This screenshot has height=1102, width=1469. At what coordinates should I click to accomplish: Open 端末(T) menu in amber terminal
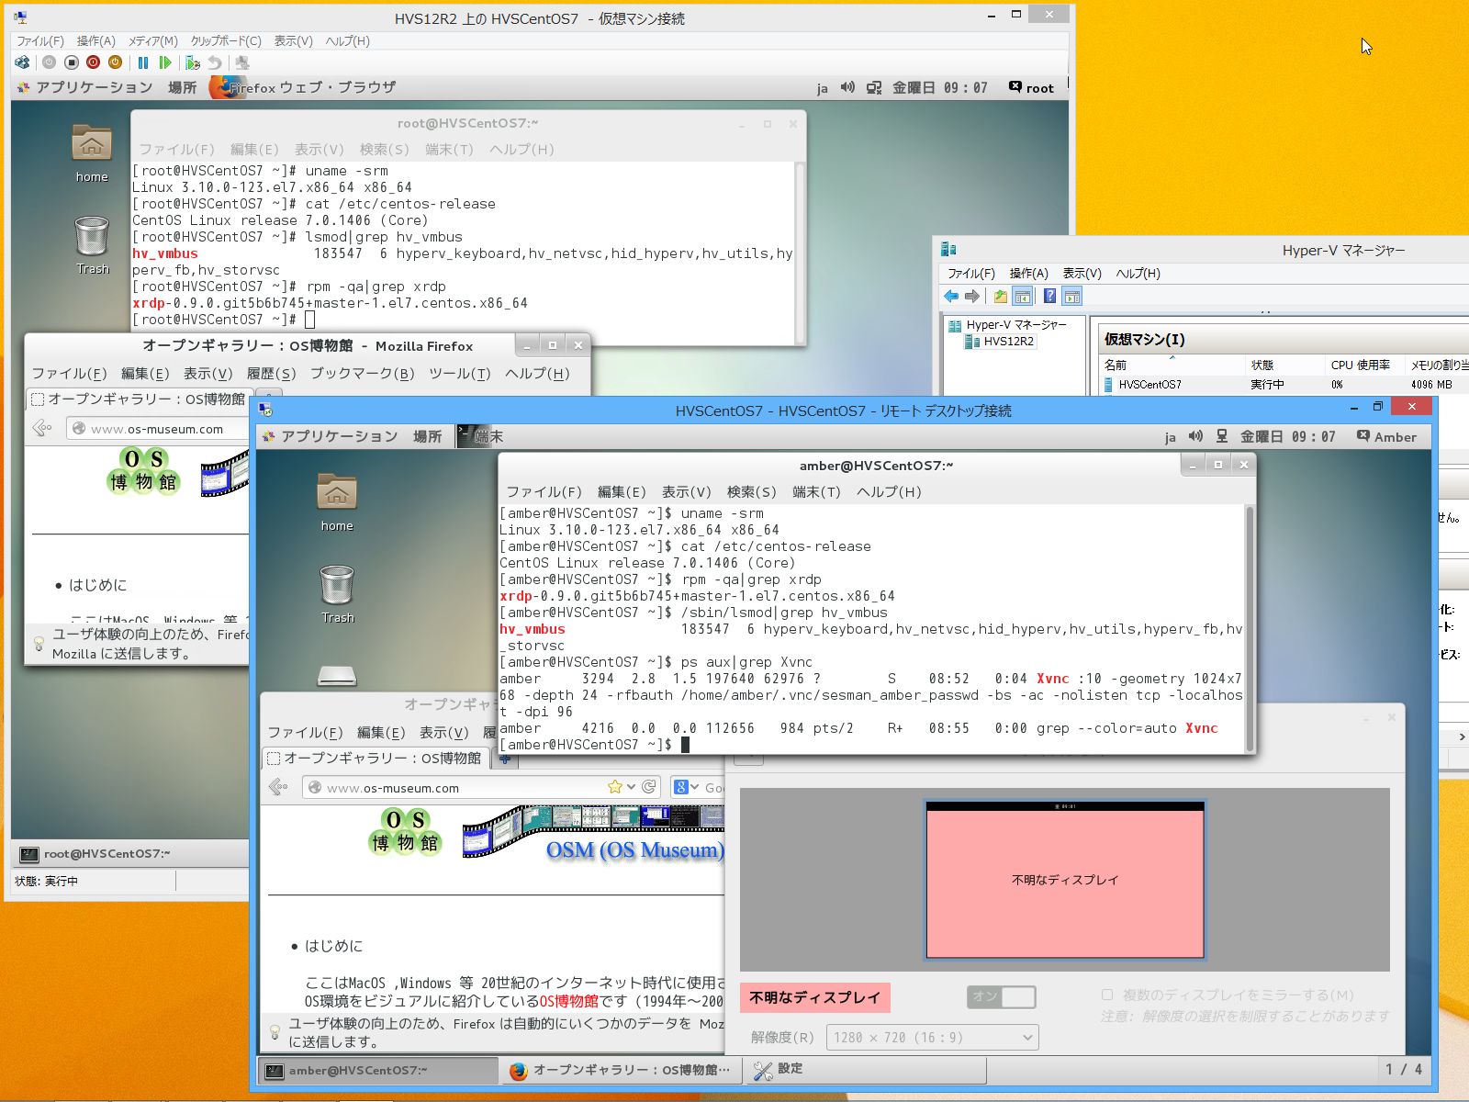click(x=816, y=491)
